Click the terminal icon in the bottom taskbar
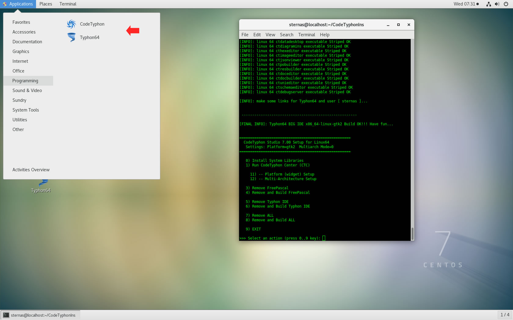The height and width of the screenshot is (320, 513). click(6, 315)
